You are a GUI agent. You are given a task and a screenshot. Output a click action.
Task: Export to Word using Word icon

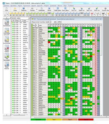[x=49, y=9]
